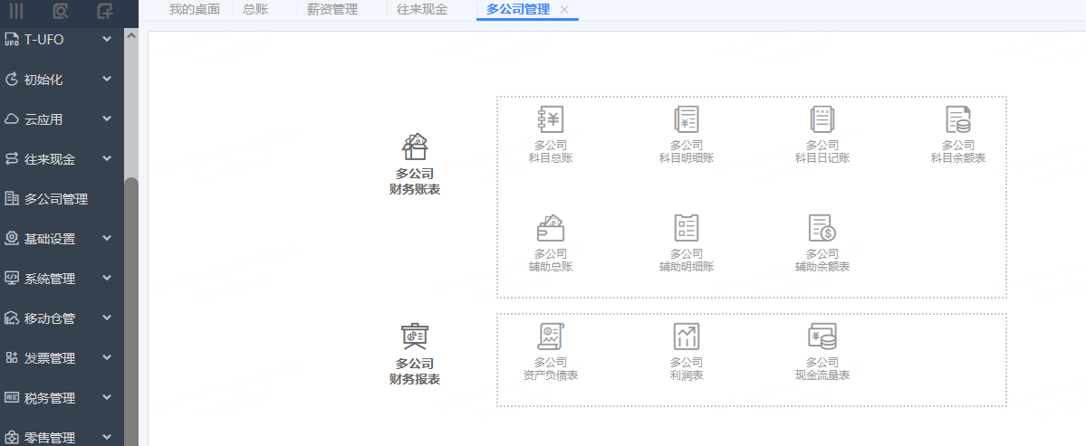
Task: Expand the 基础设置 menu chevron
Action: [107, 239]
